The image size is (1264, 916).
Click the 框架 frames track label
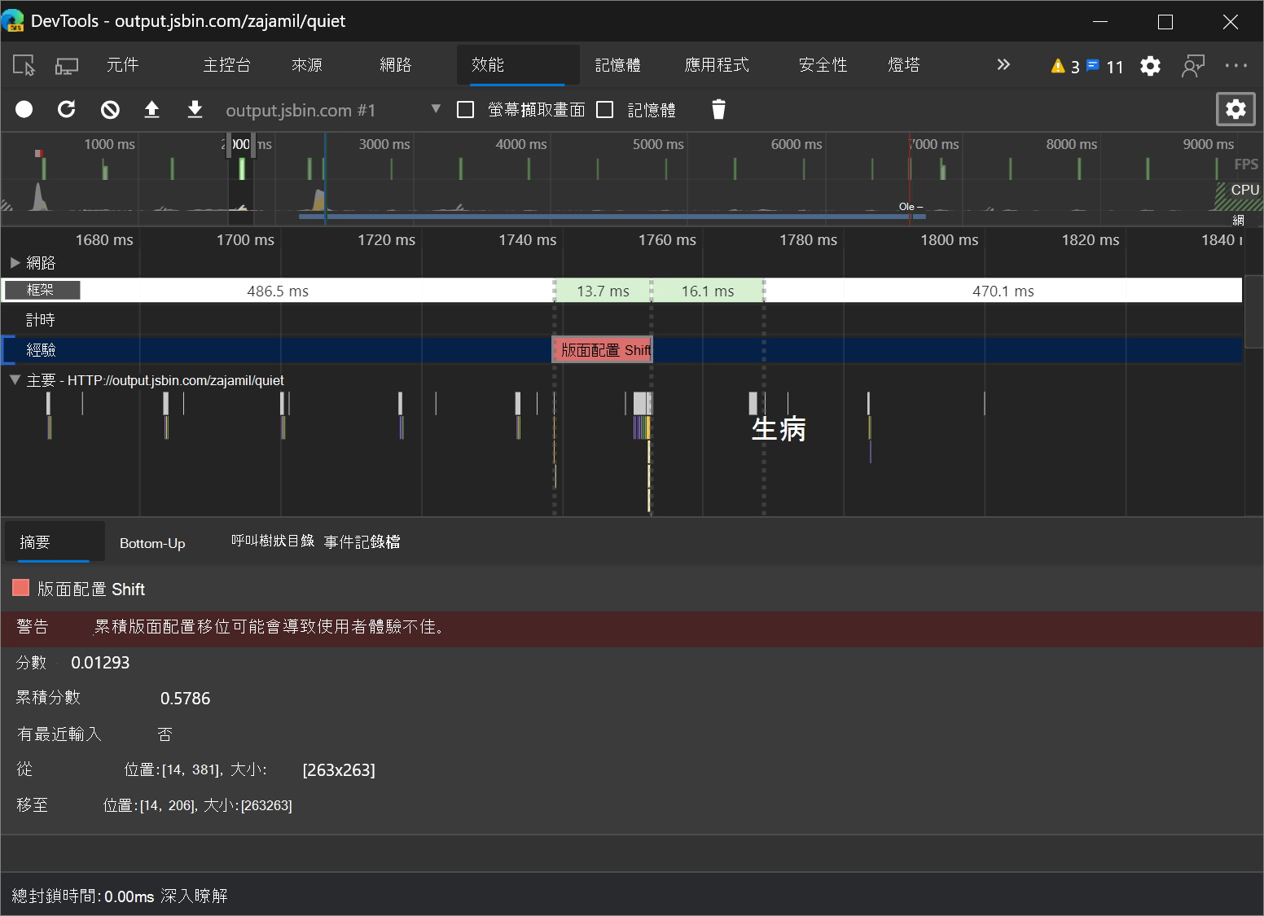(x=42, y=290)
